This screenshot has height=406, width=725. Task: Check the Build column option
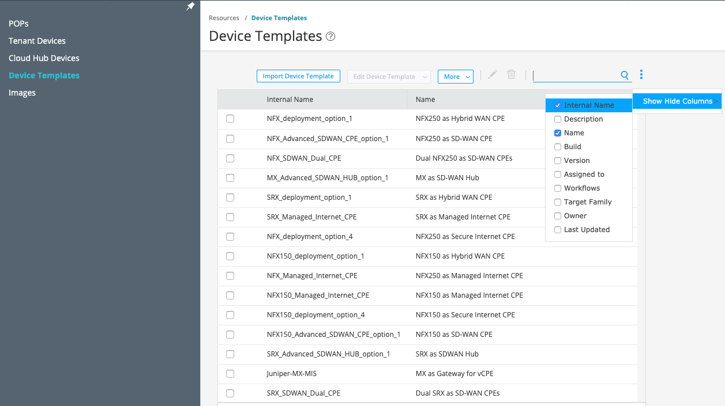[558, 146]
